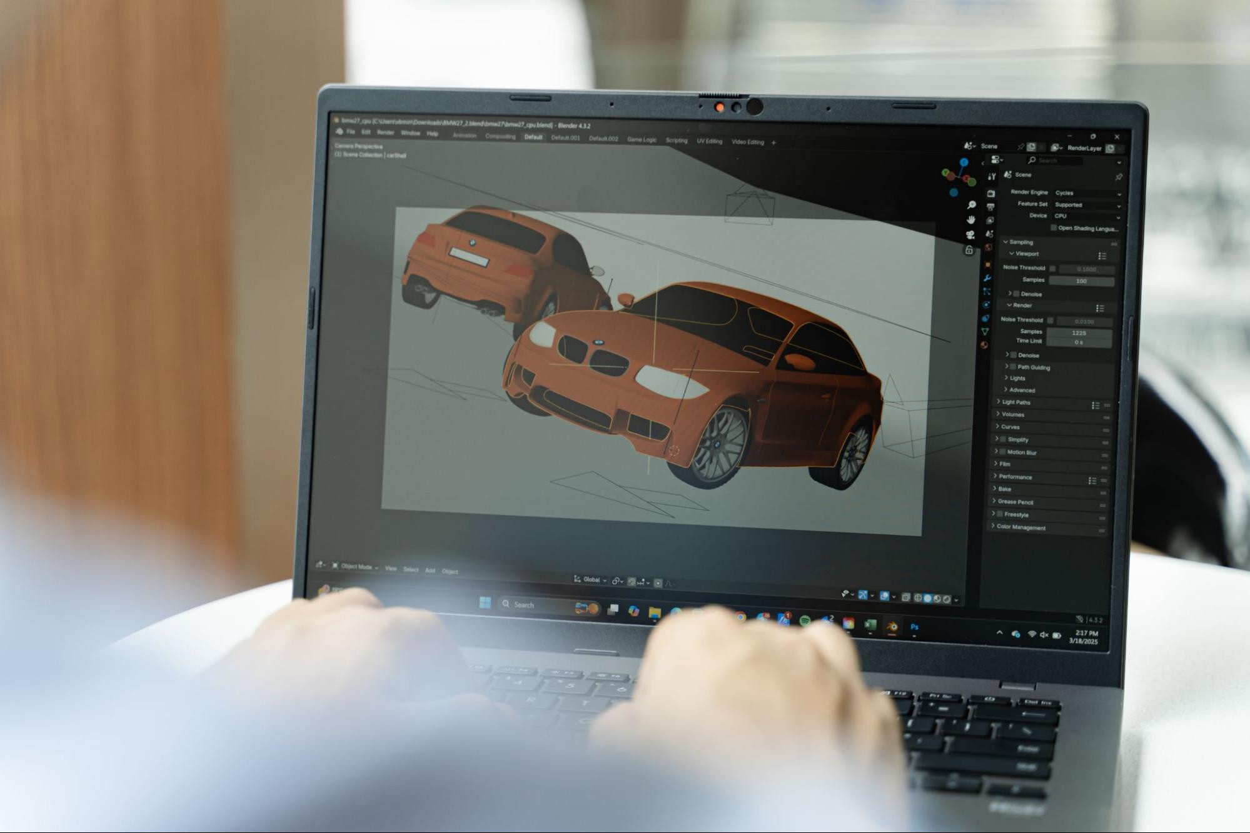1250x833 pixels.
Task: Enable Viewport Denoise checkbox
Action: click(x=1016, y=294)
